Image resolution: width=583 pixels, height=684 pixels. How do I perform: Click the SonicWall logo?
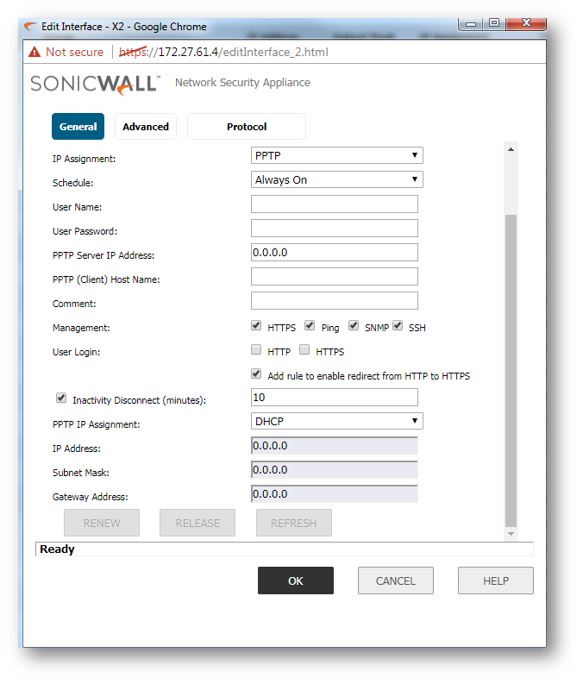[x=95, y=84]
